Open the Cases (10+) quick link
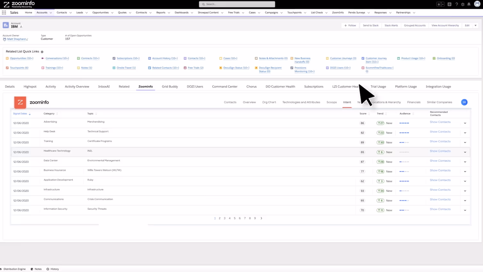 pos(230,58)
